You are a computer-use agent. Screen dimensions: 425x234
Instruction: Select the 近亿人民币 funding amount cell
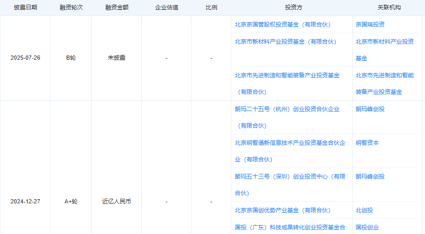coord(117,202)
